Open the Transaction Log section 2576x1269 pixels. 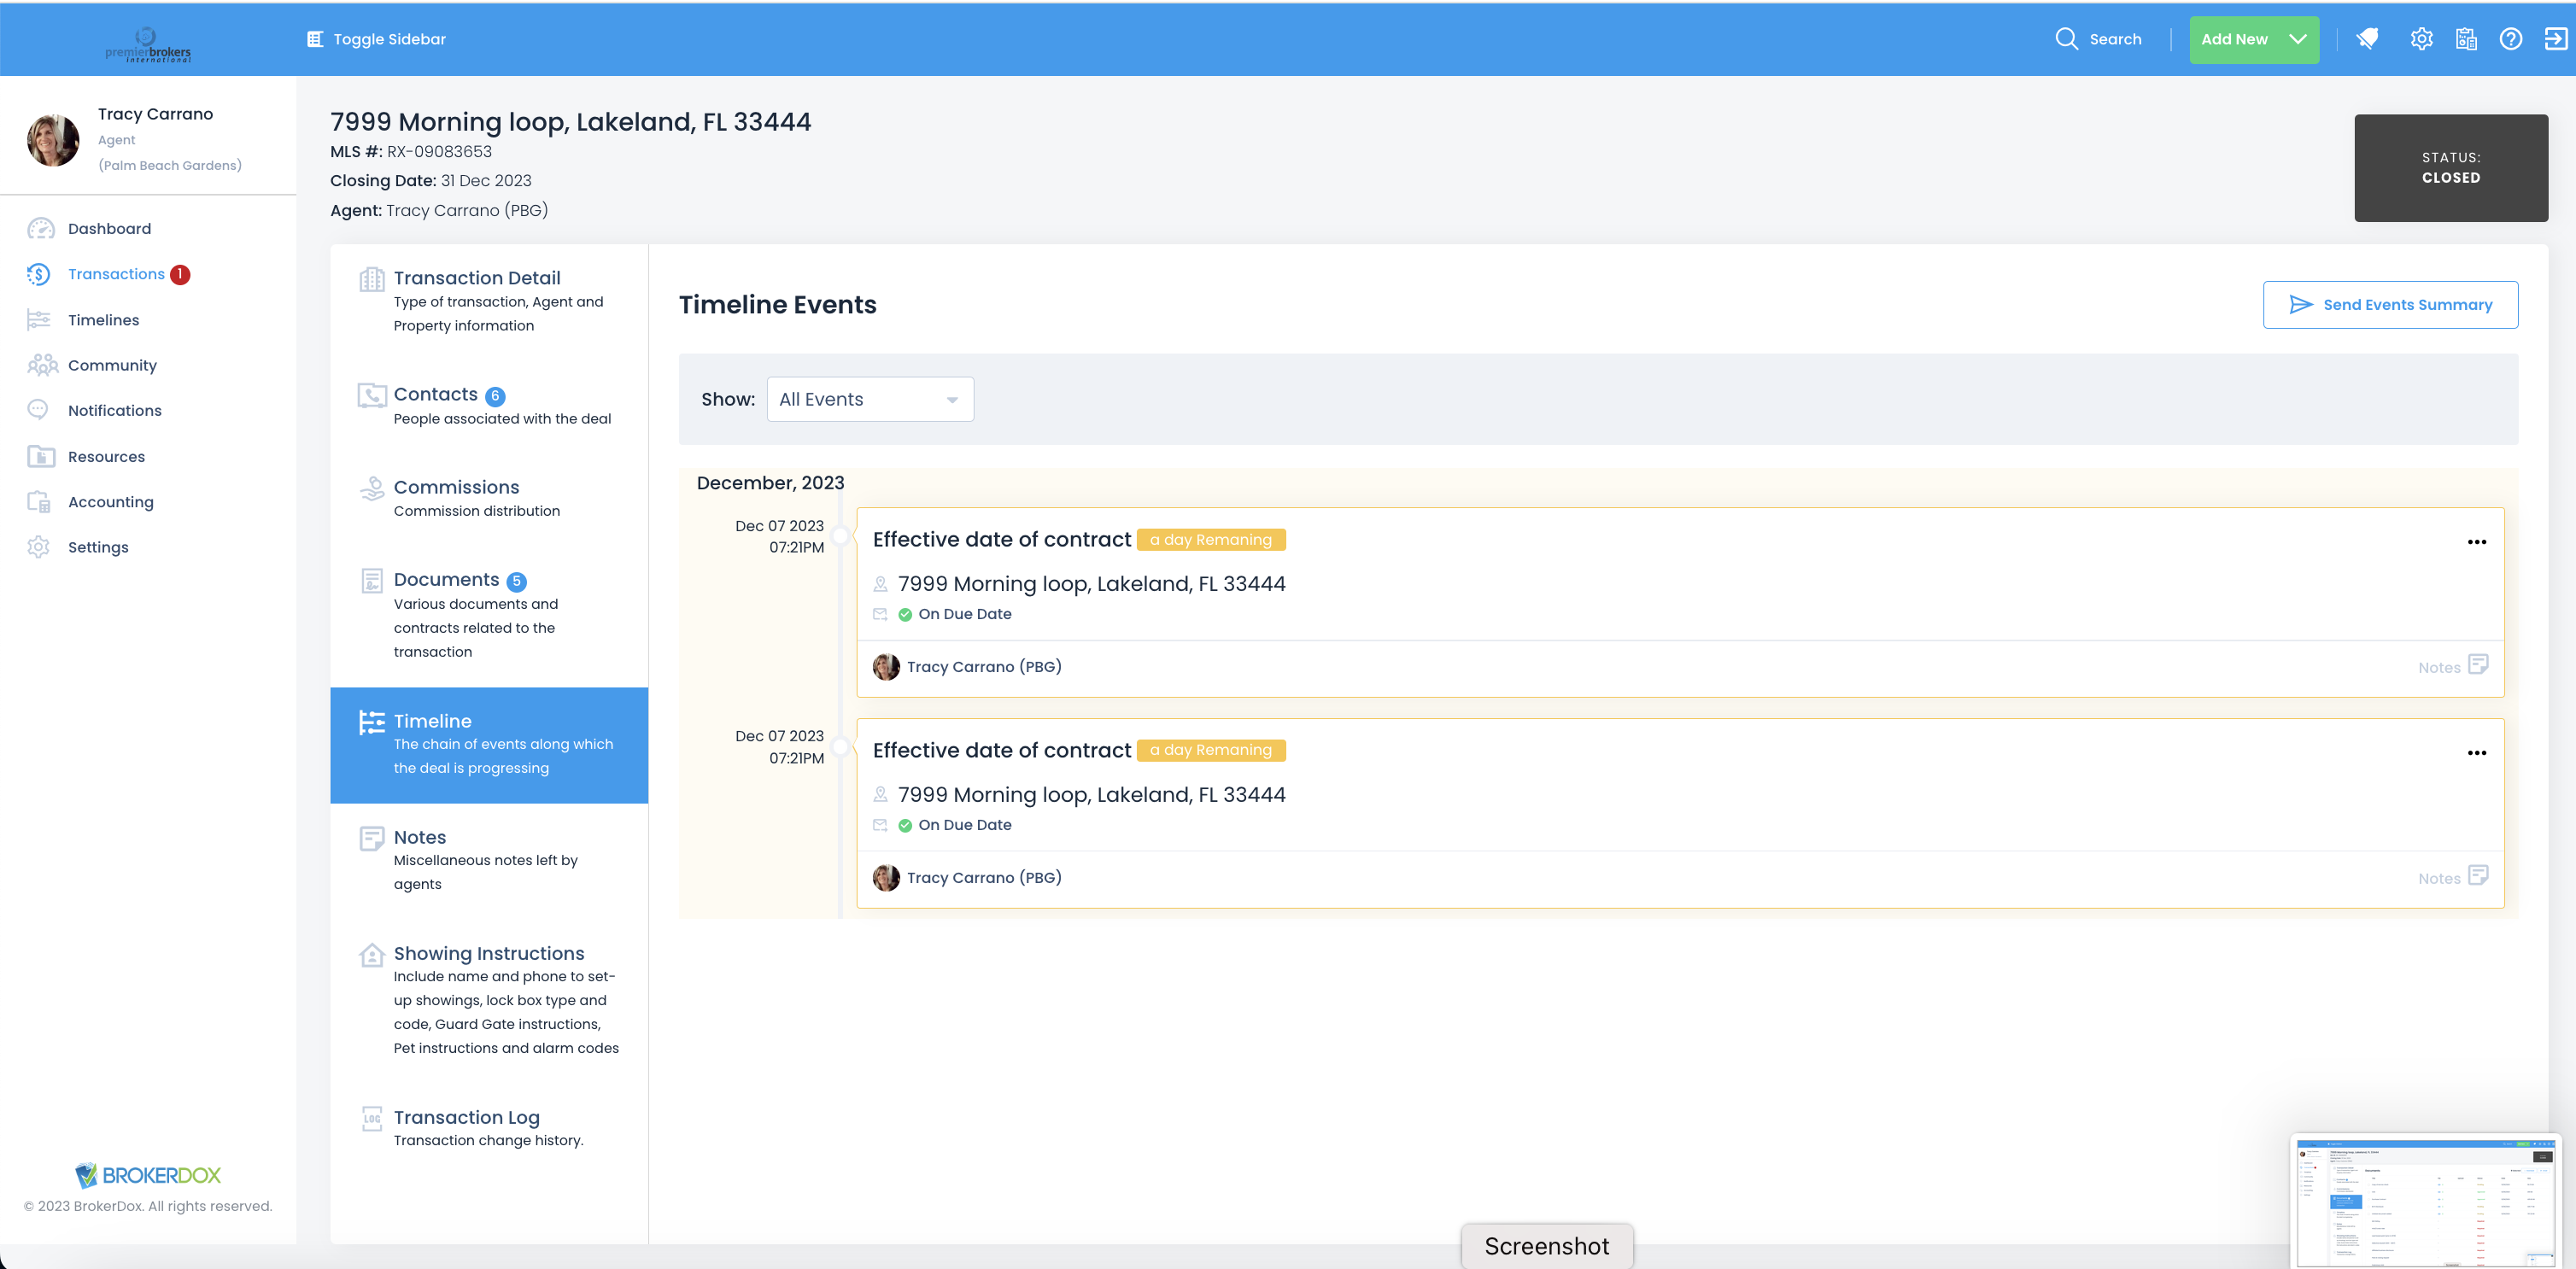(x=489, y=1129)
